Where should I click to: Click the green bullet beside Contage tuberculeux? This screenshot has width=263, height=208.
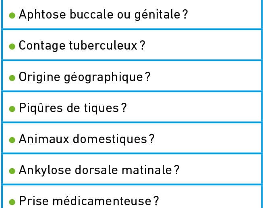12,46
